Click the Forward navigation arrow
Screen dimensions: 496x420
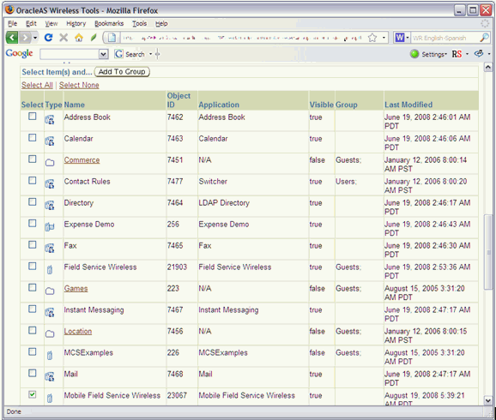point(25,38)
